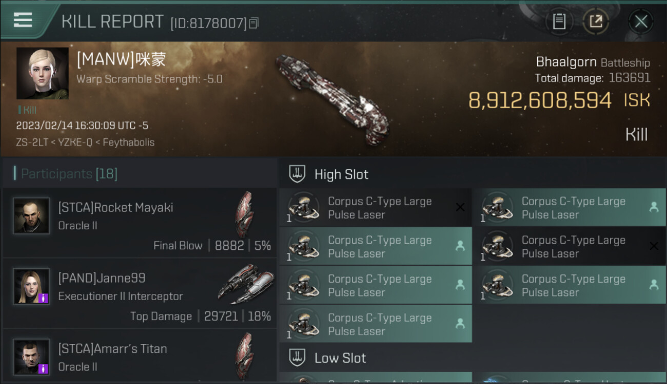Close the kill report window
This screenshot has height=384, width=667.
click(x=641, y=22)
